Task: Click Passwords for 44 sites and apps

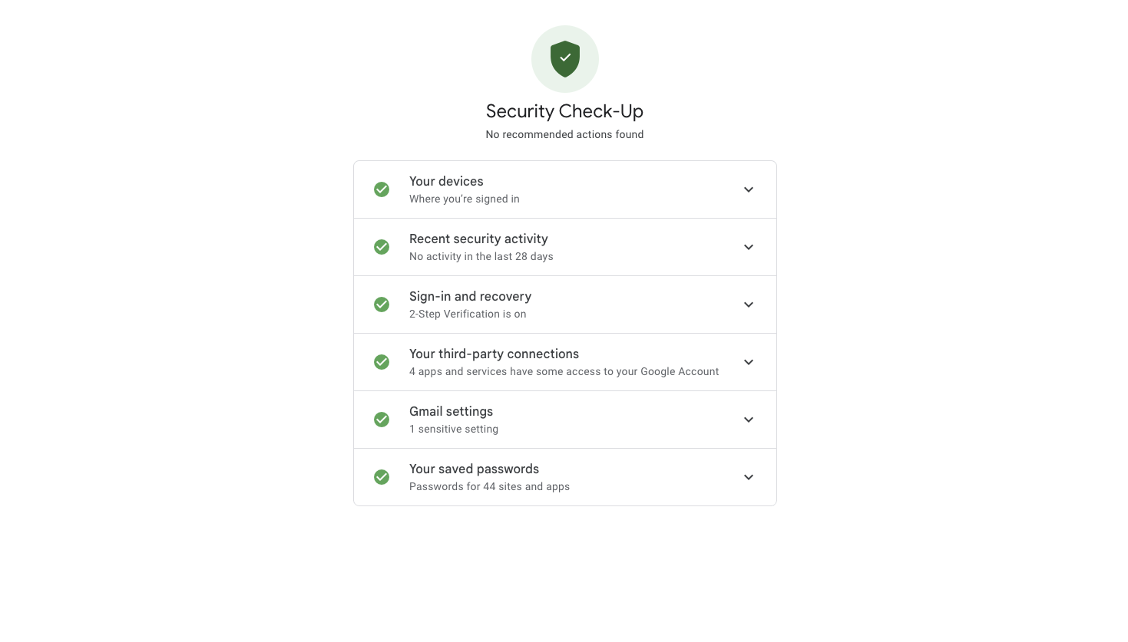Action: (x=489, y=486)
